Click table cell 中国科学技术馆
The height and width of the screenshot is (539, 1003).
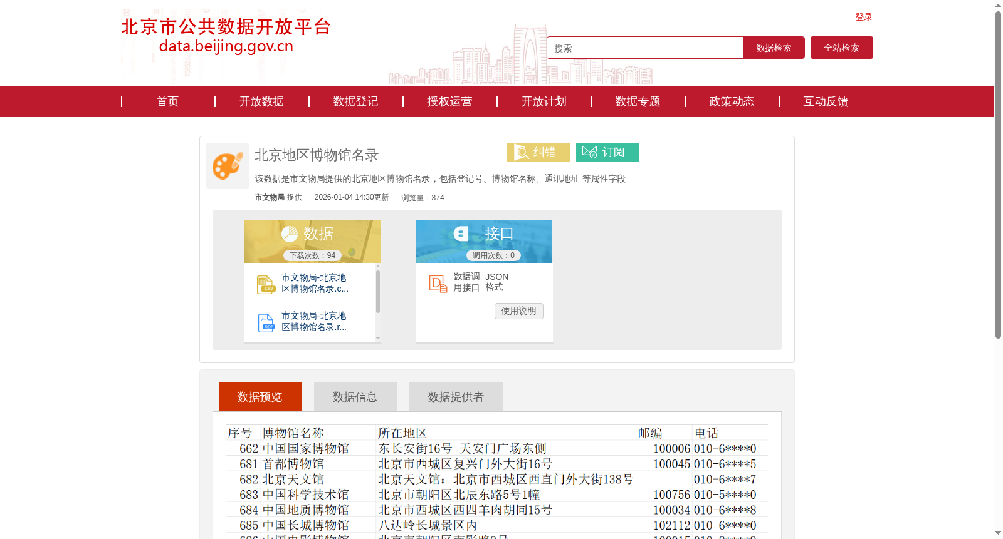306,495
